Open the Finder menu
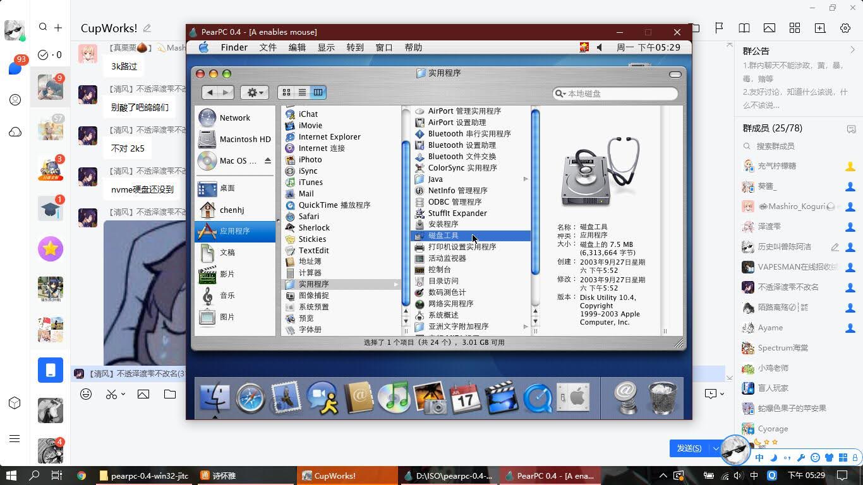 pyautogui.click(x=234, y=47)
